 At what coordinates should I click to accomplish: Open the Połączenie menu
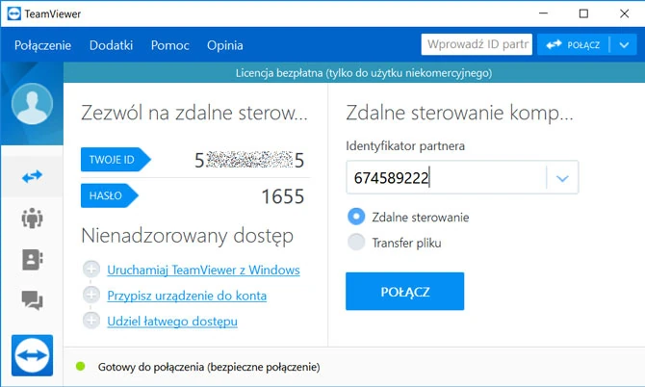(x=42, y=45)
